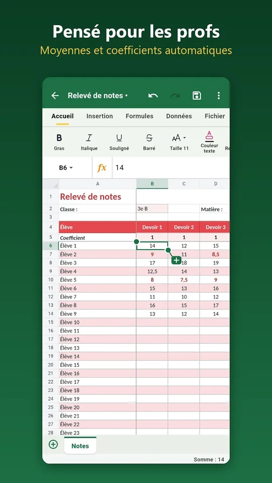Screen dimensions: 272x483
Task: Click the 'Matière :' cell
Action: [215, 209]
